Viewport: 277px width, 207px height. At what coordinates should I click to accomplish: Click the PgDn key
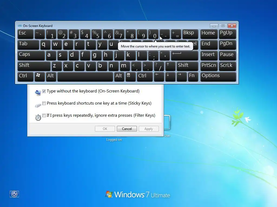click(x=227, y=45)
